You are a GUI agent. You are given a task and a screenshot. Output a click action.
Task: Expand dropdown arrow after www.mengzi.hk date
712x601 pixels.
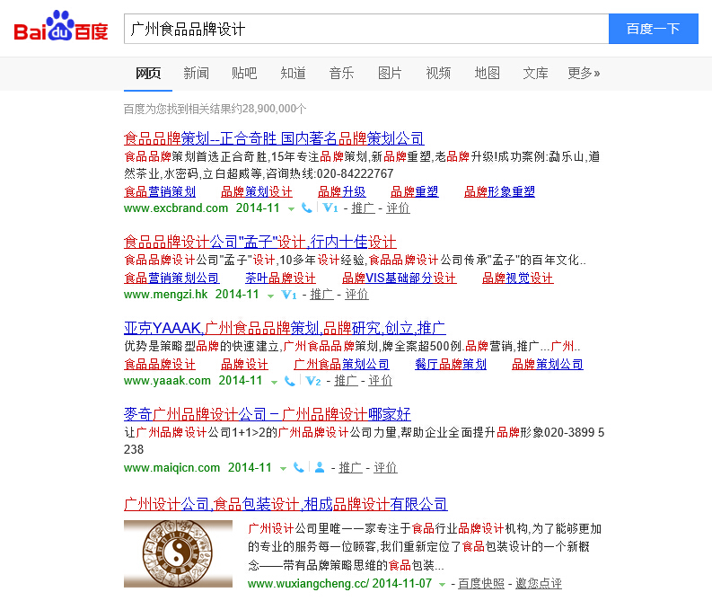point(269,296)
